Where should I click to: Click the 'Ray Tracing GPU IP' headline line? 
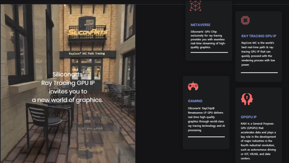pos(68,83)
